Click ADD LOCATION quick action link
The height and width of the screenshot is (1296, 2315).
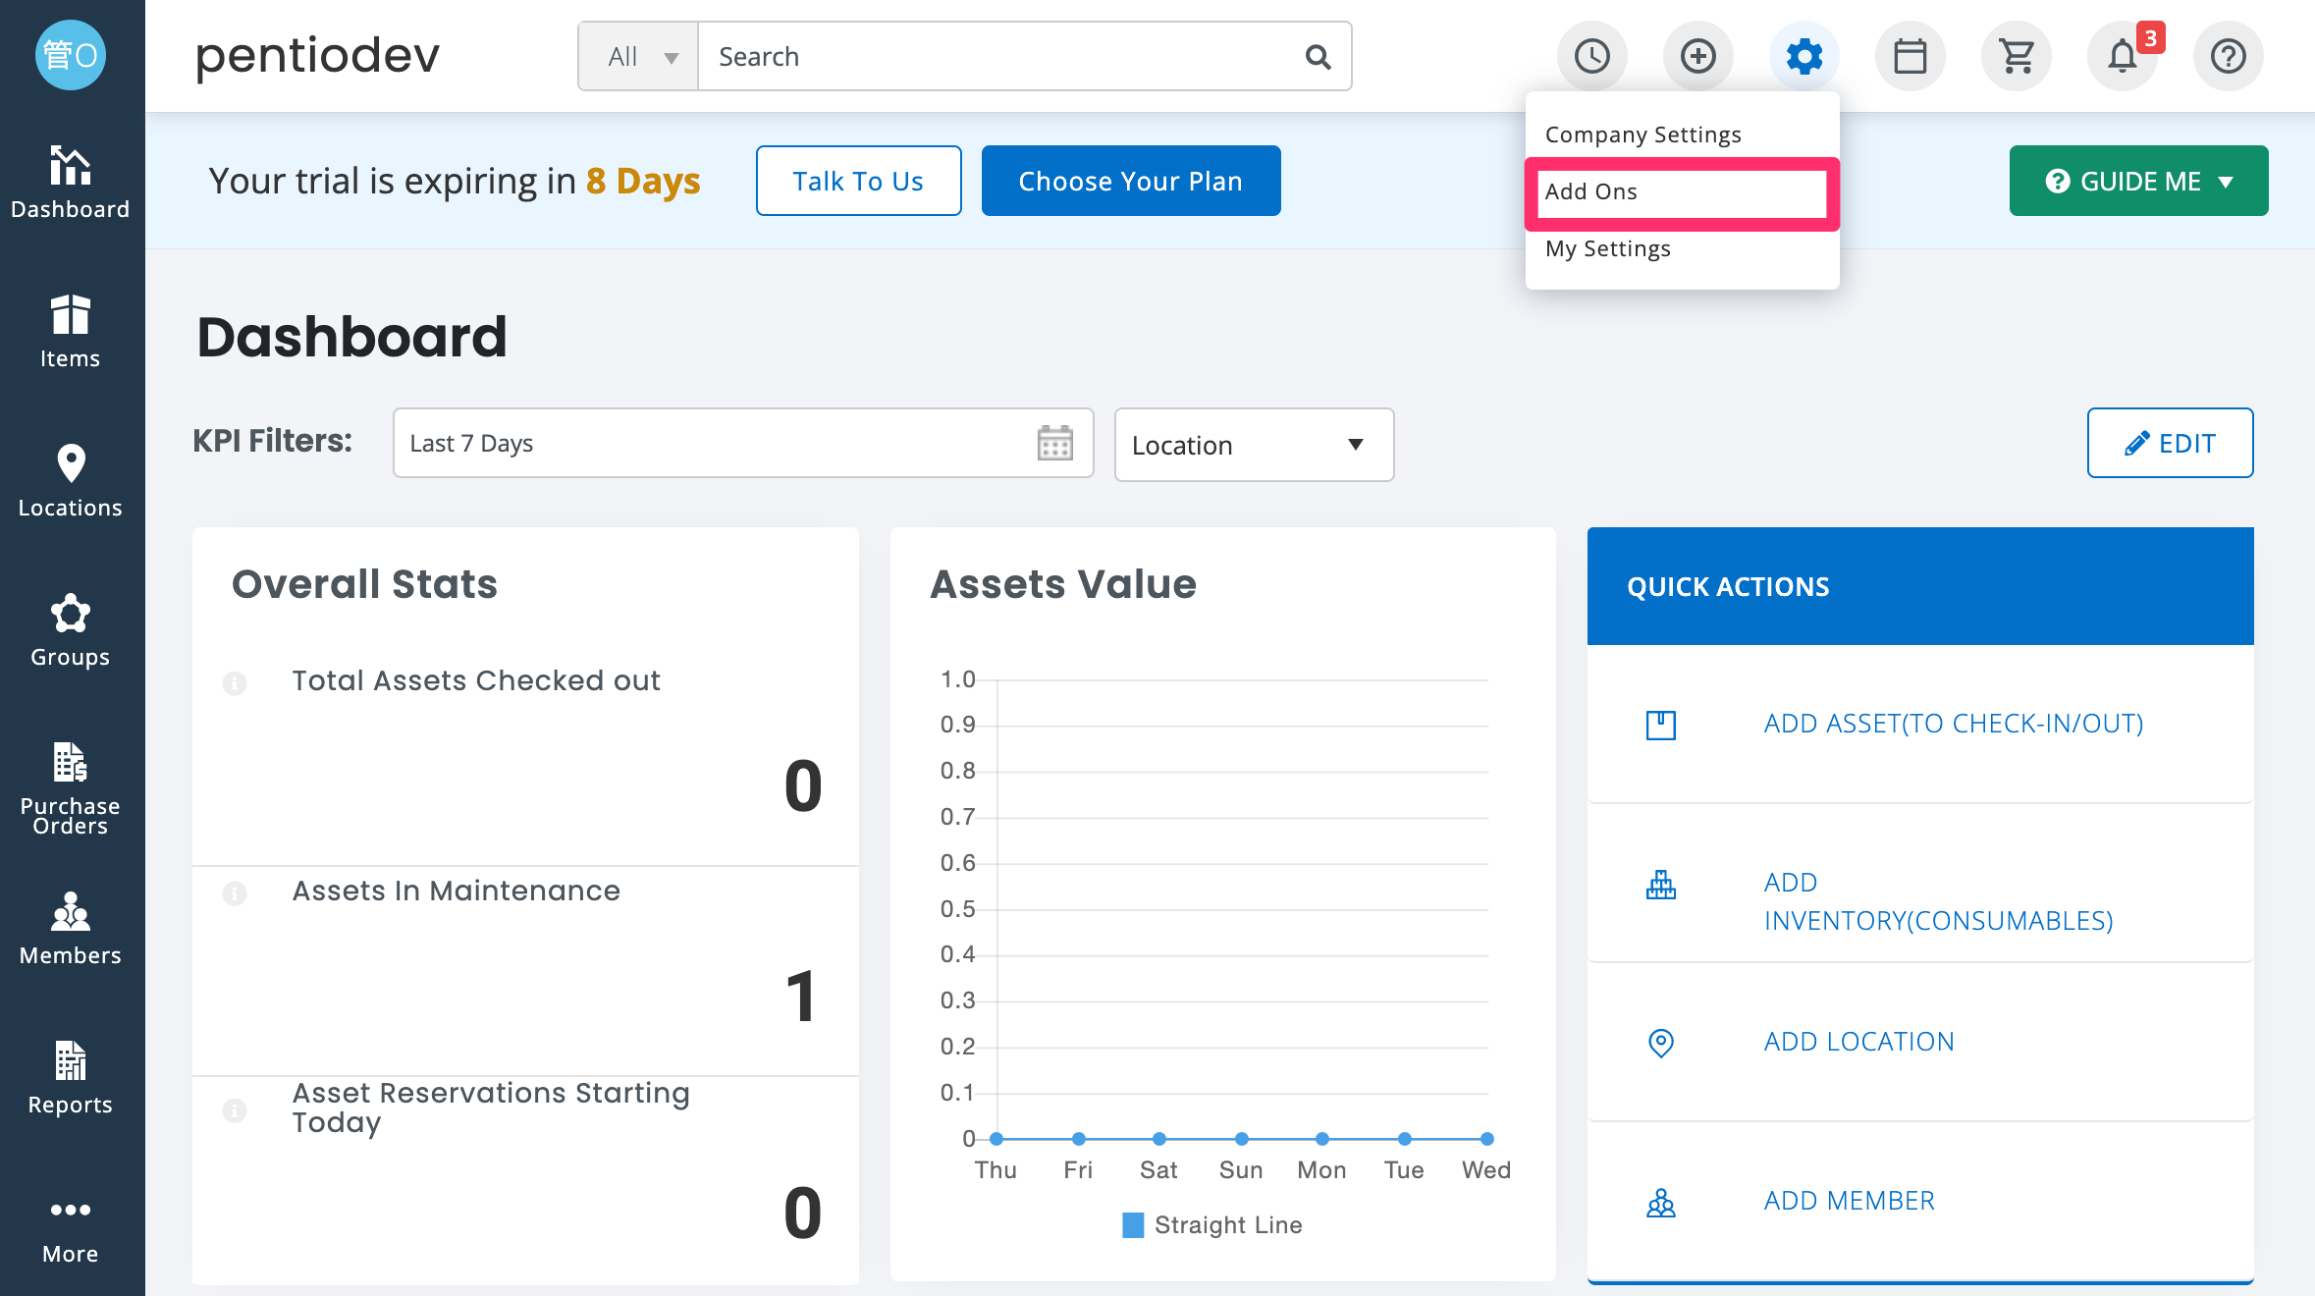tap(1858, 1042)
